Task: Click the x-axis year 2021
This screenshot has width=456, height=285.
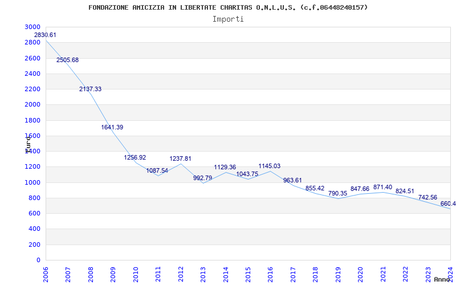Action: (382, 275)
